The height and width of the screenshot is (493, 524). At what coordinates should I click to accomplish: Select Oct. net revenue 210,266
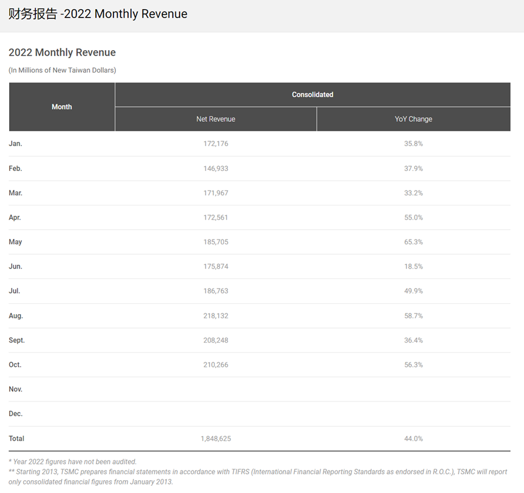tap(215, 364)
